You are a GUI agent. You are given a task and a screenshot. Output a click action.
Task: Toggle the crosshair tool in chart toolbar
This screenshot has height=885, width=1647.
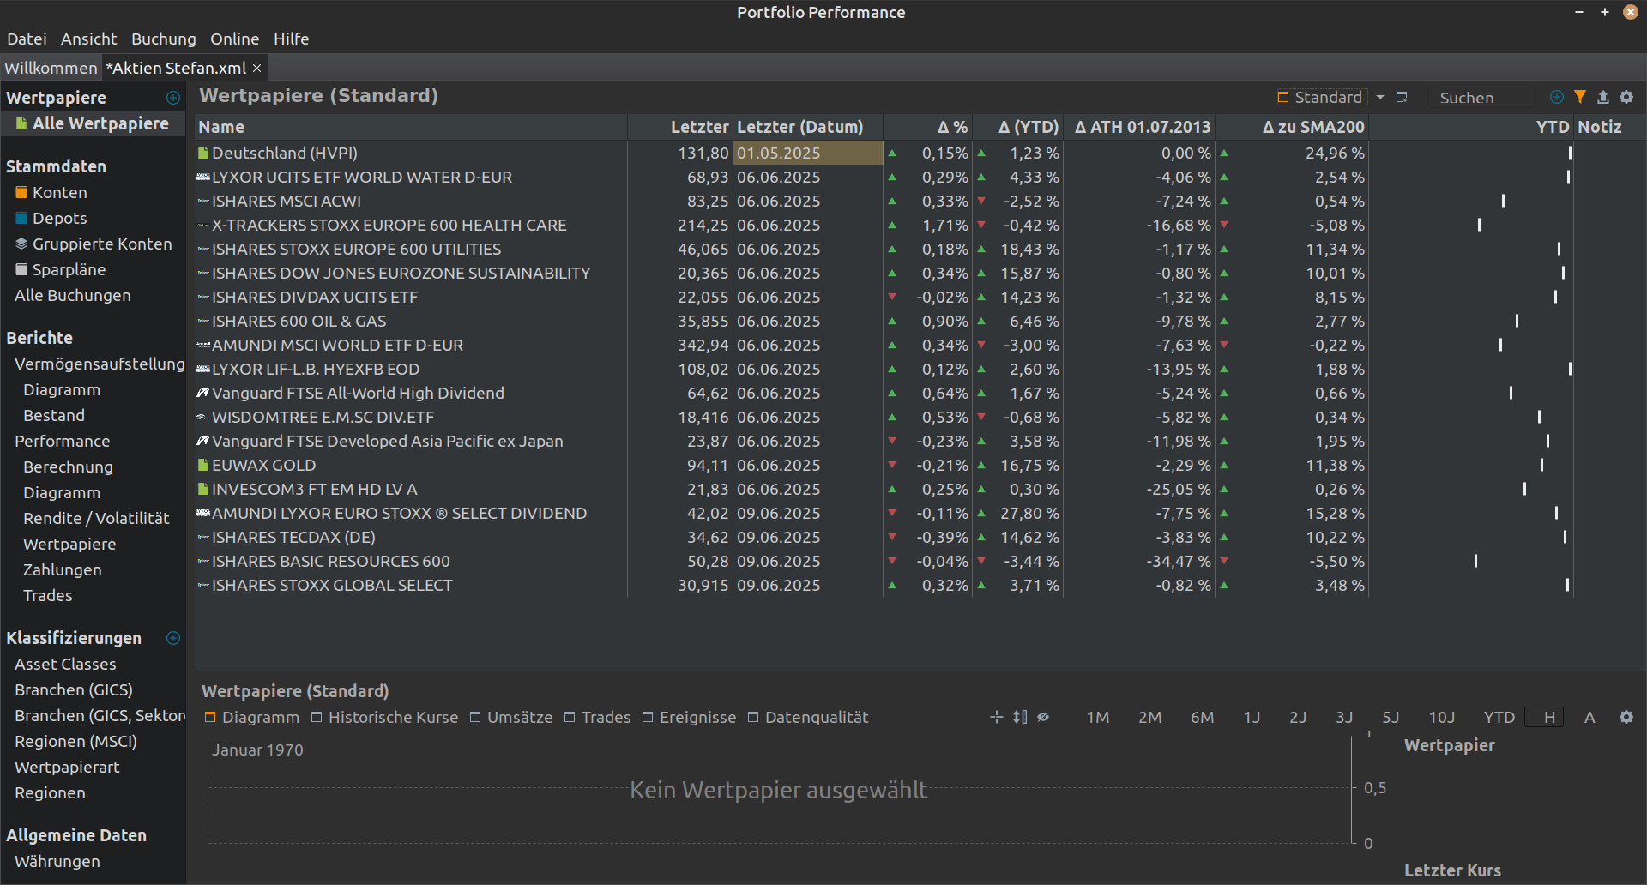coord(996,717)
